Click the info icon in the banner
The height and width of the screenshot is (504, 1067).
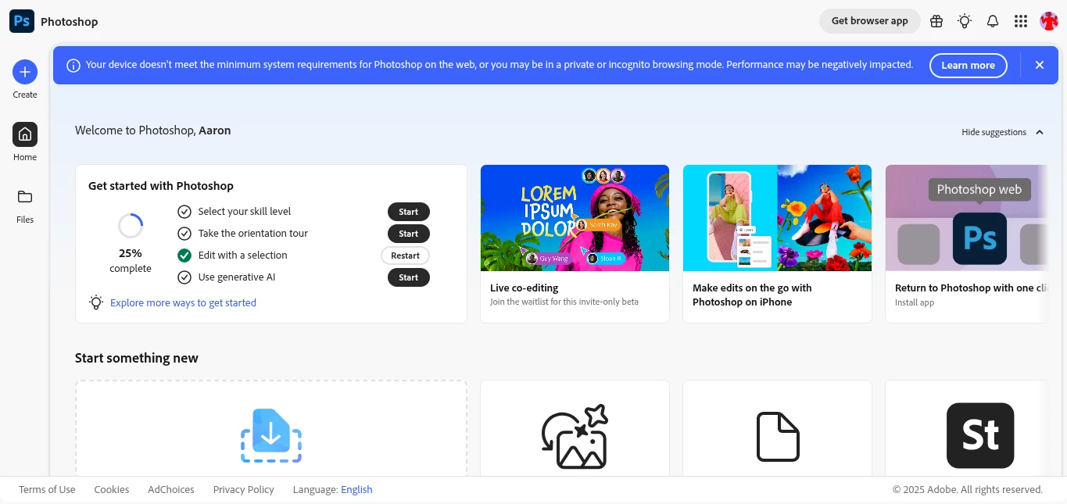73,66
